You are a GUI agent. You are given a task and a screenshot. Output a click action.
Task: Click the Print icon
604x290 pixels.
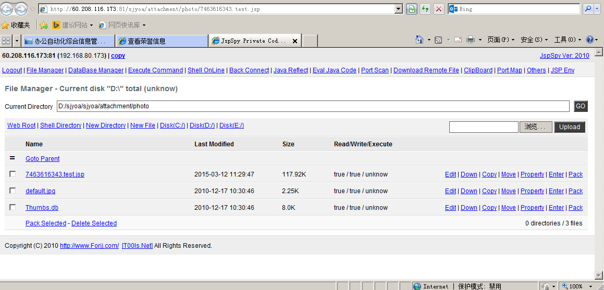point(471,40)
